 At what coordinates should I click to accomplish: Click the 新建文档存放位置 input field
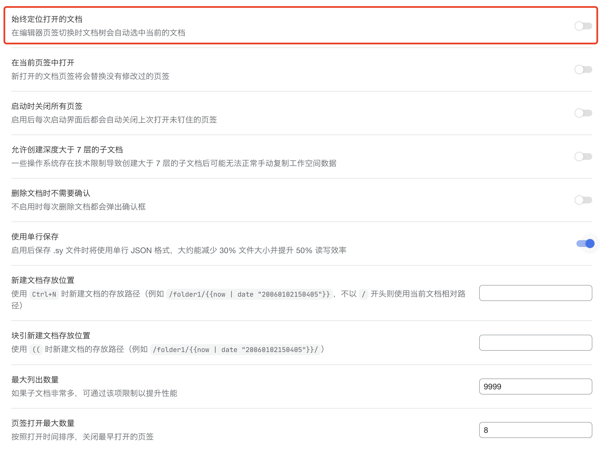point(535,293)
